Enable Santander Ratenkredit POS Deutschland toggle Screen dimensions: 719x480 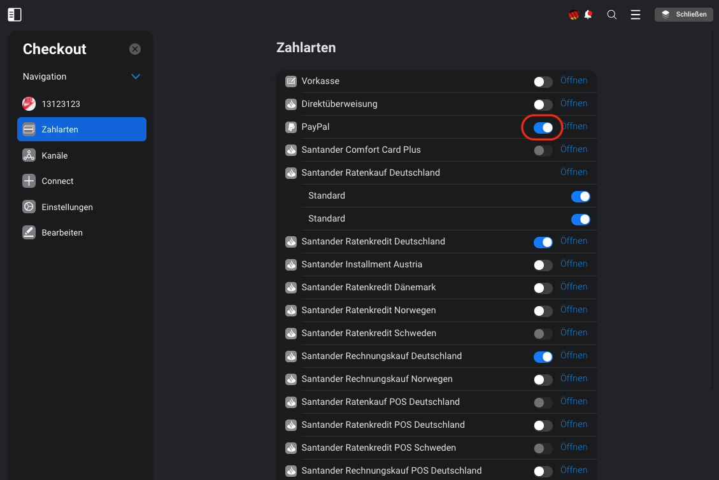[543, 426]
